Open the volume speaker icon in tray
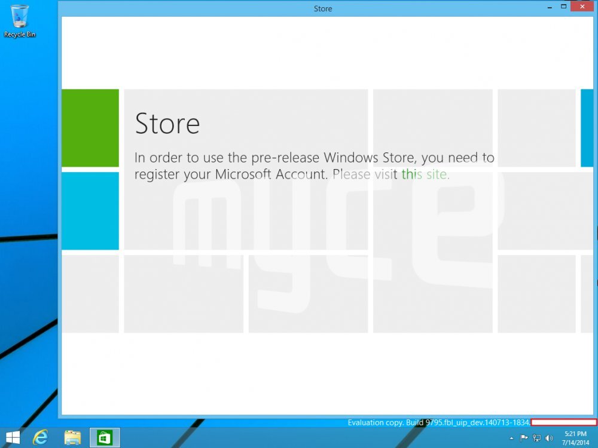The height and width of the screenshot is (448, 598). (549, 438)
